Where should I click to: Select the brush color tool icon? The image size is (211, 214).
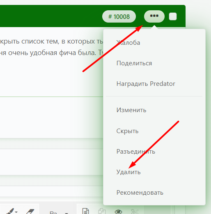pyautogui.click(x=10, y=211)
